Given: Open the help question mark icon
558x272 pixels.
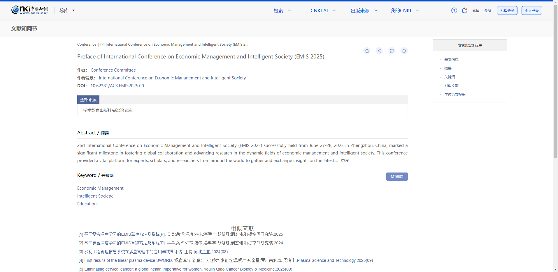Looking at the screenshot, I should click(454, 10).
